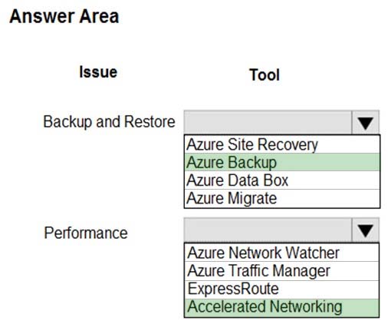The height and width of the screenshot is (324, 388).
Task: Select Azure Site Recovery option
Action: [282, 144]
